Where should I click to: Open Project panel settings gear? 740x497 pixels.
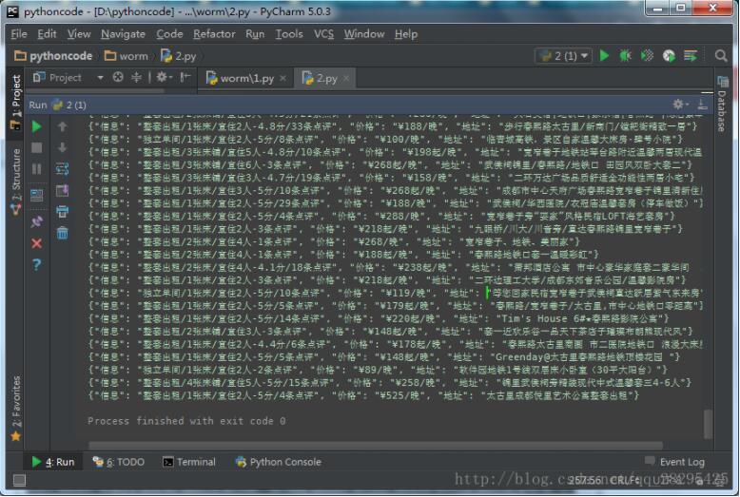pyautogui.click(x=164, y=77)
